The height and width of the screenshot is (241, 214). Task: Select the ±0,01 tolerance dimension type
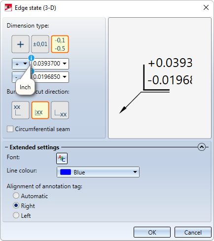pos(40,44)
